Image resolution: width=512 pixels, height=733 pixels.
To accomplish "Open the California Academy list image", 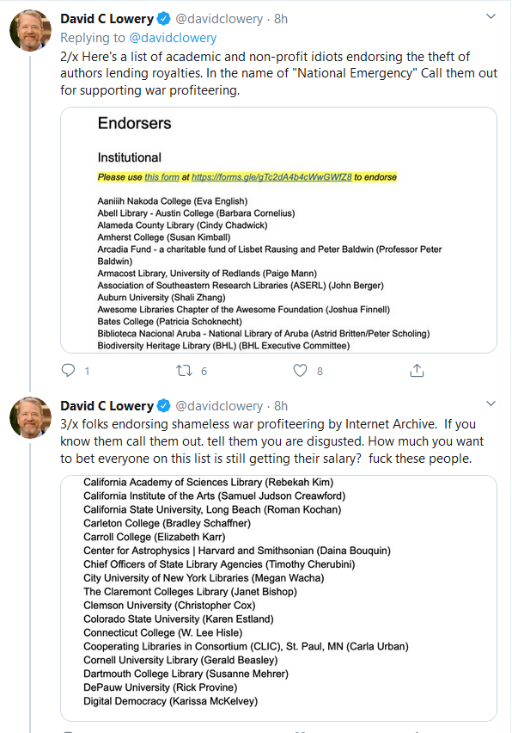I will (278, 599).
